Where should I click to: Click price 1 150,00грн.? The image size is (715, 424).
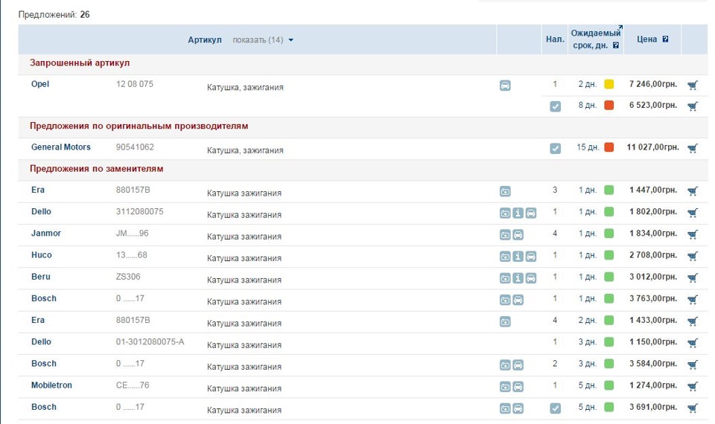pyautogui.click(x=653, y=341)
